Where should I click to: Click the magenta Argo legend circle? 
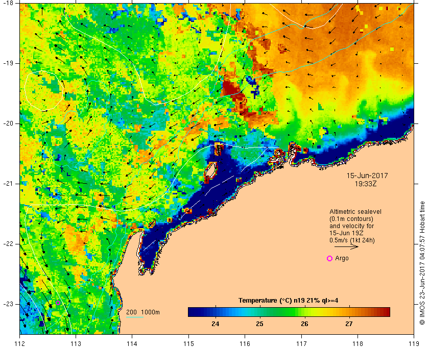[x=330, y=258]
